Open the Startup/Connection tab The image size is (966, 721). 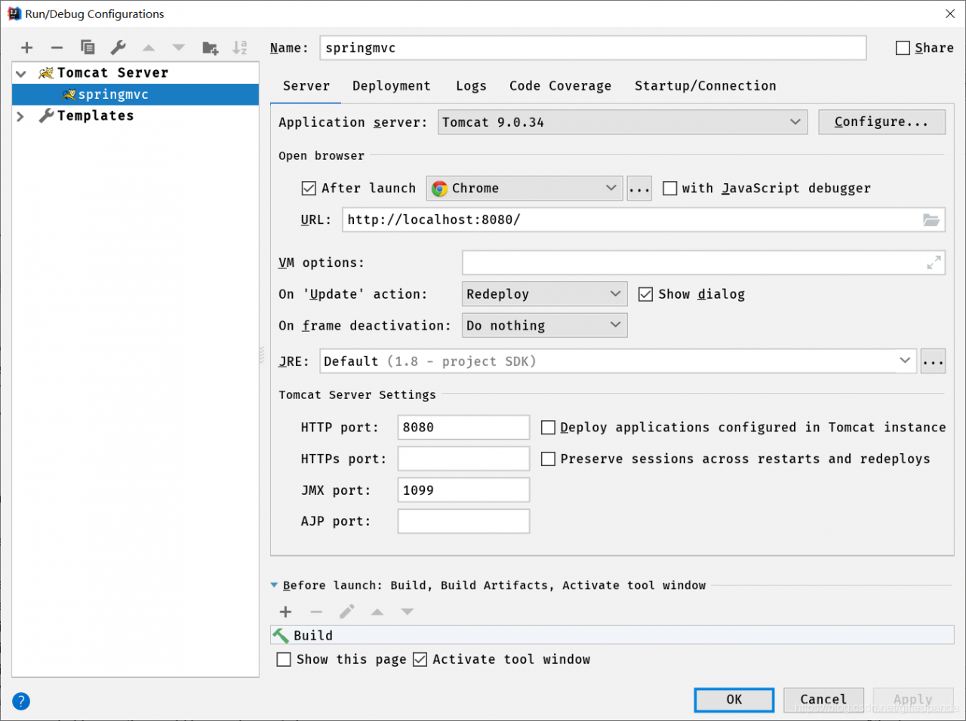(705, 86)
